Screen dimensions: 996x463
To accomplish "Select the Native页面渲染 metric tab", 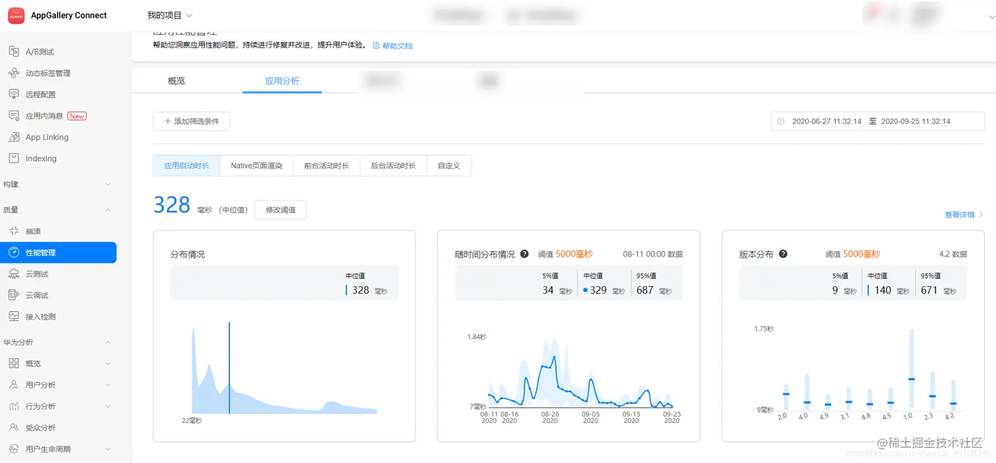I will [x=256, y=165].
